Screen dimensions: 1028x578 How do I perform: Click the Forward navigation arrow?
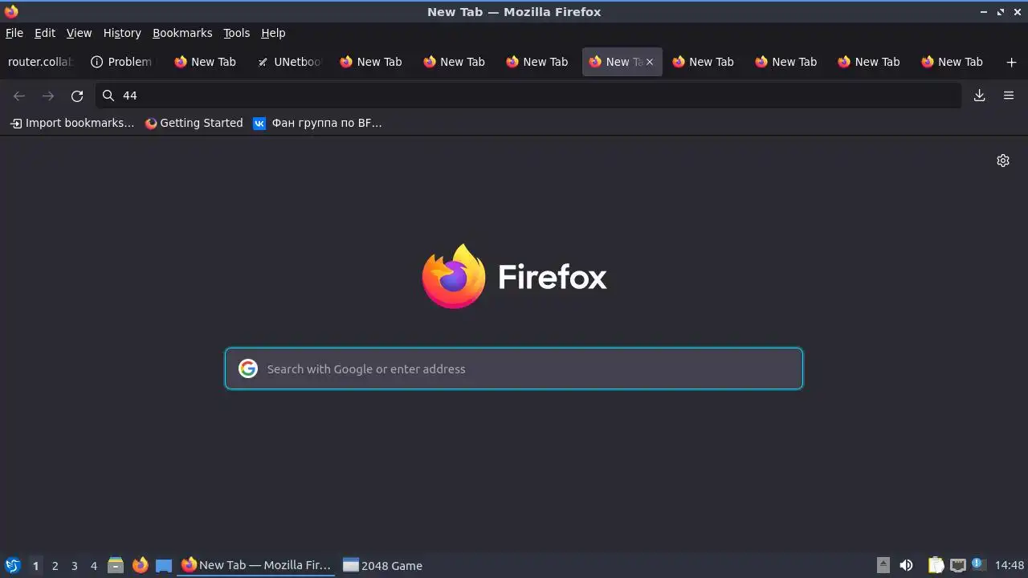pos(48,96)
